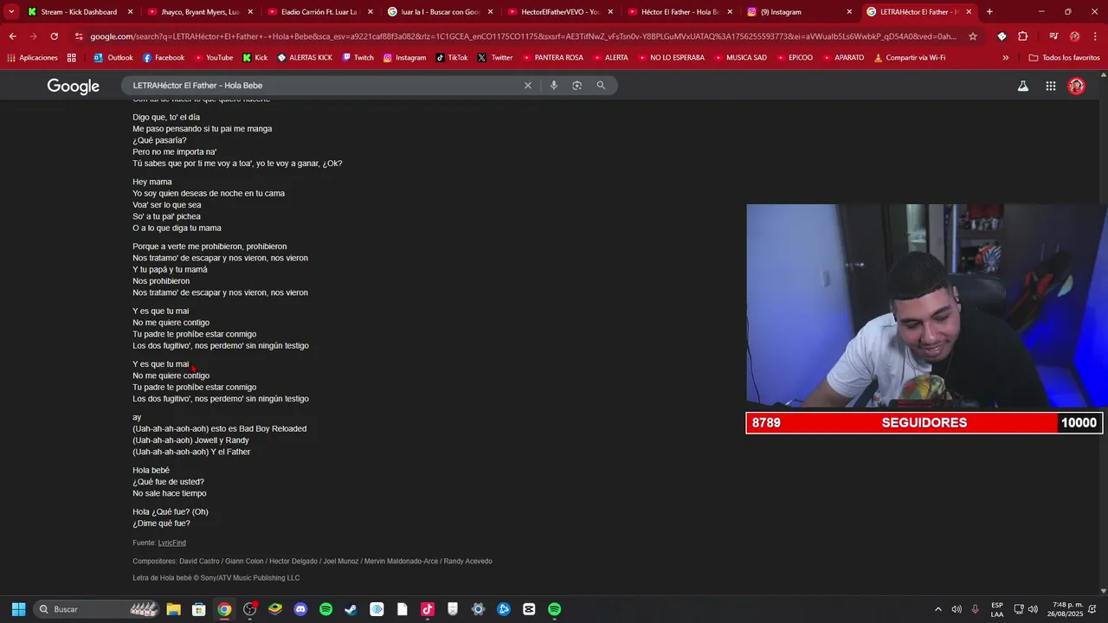Open the taskbar microphone indicator

[x=976, y=609]
